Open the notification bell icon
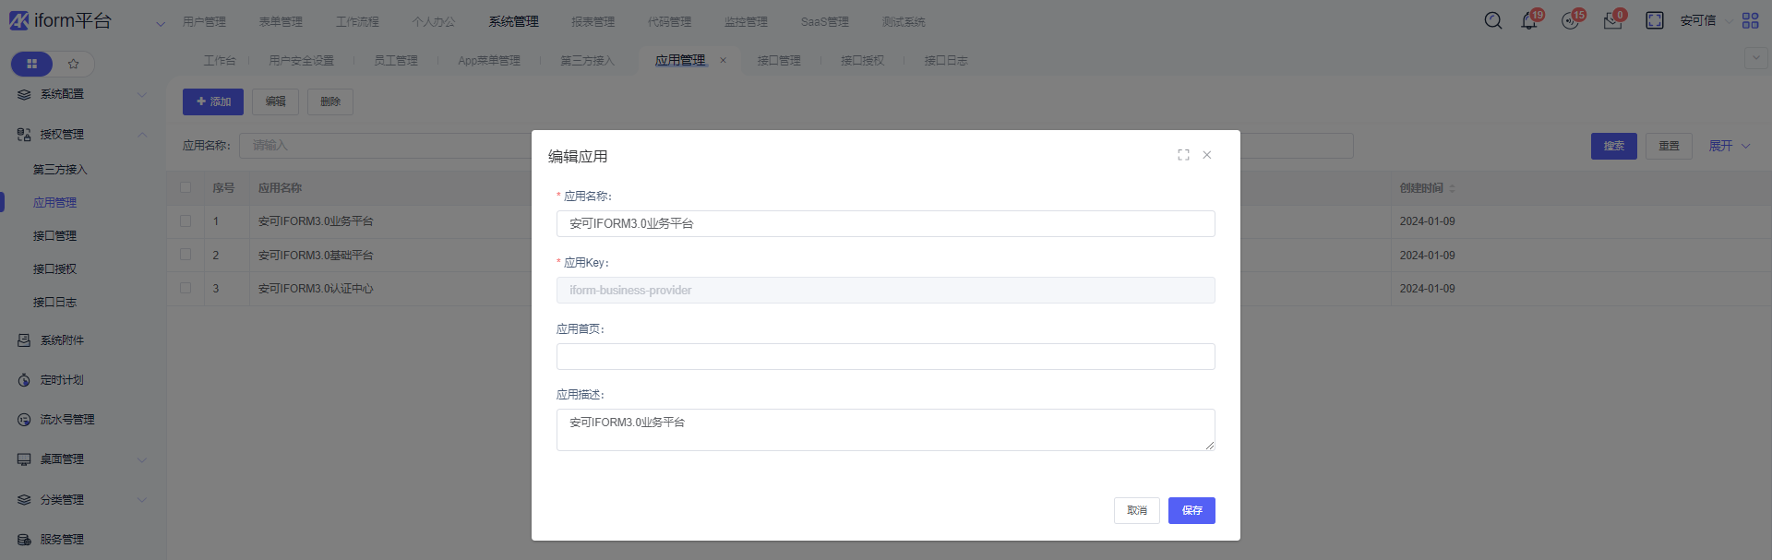Screen dimensions: 1772x560 [1529, 21]
